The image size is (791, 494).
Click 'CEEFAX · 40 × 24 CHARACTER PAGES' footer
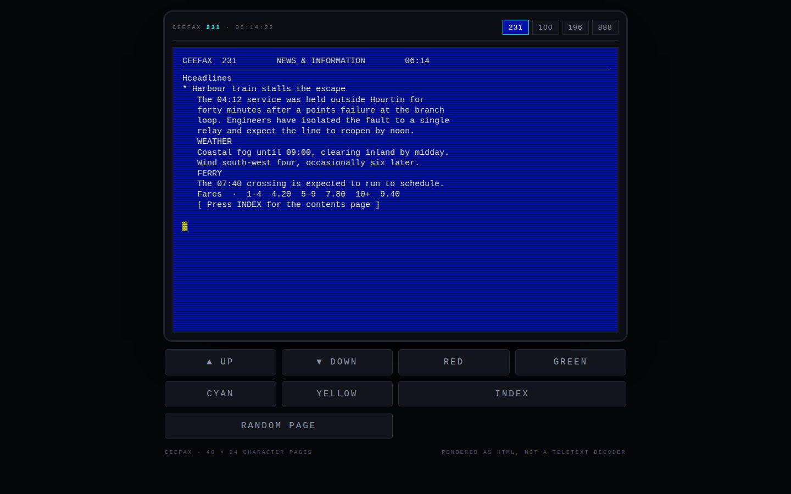pos(238,452)
